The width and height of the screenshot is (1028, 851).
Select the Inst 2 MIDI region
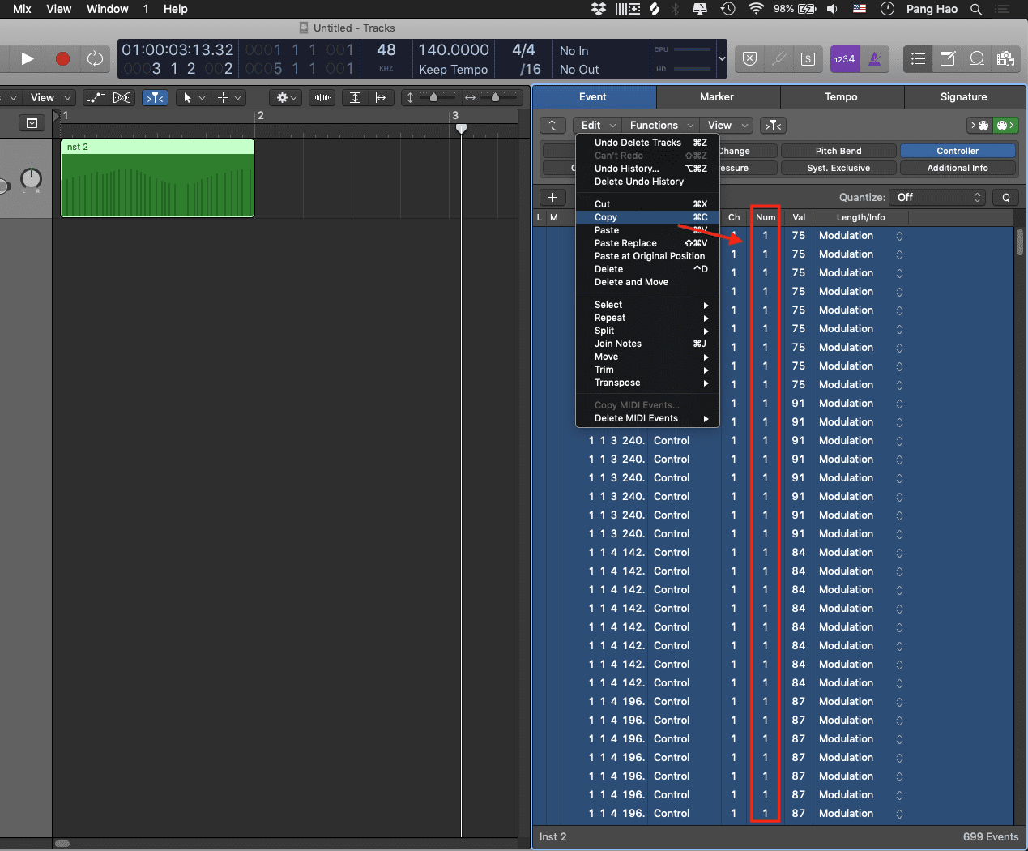coord(158,178)
